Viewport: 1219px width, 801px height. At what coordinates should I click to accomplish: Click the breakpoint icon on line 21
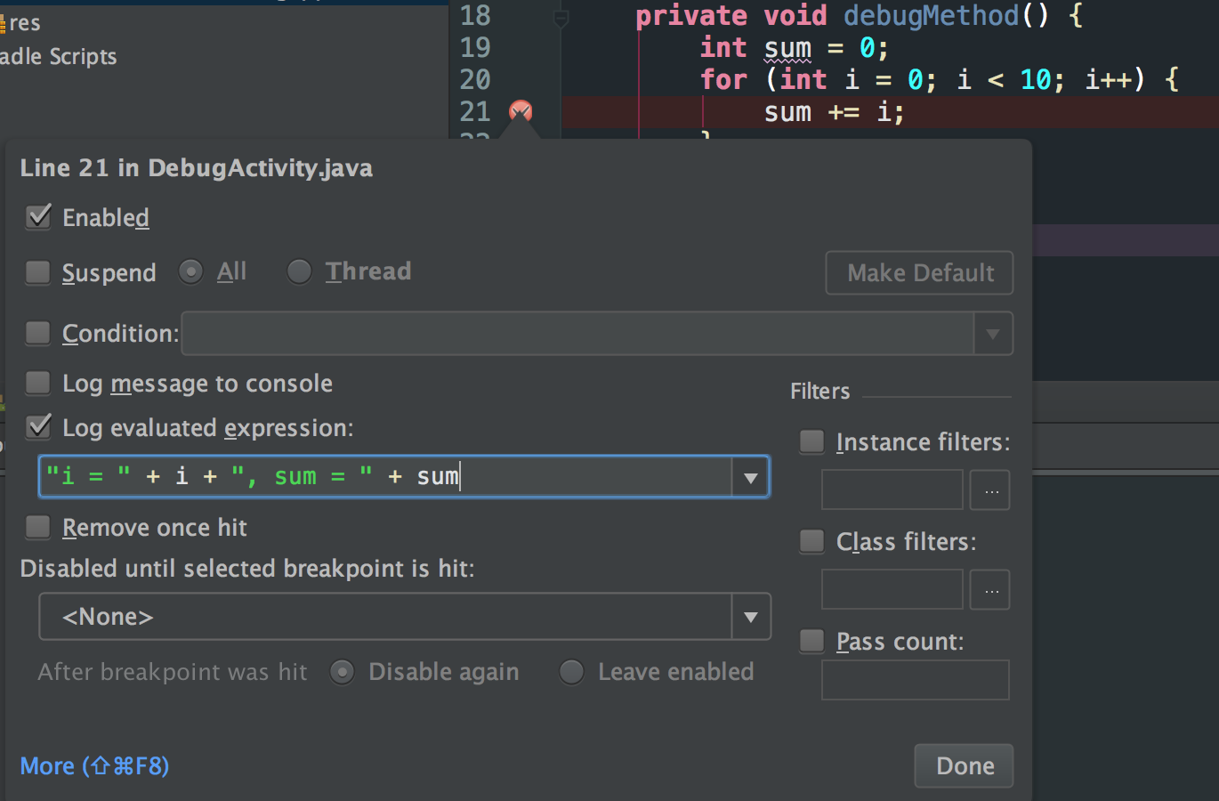(521, 111)
